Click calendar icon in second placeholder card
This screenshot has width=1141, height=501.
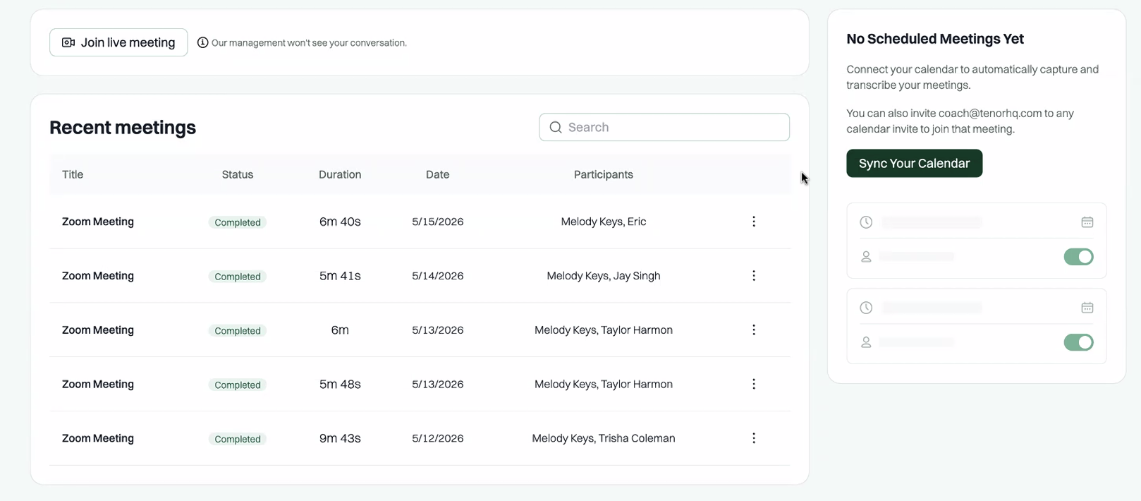tap(1087, 308)
